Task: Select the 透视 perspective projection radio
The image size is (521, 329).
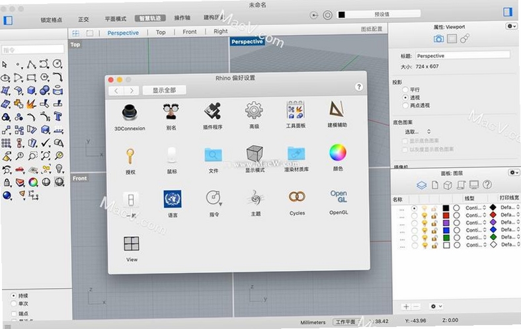Action: pos(405,98)
